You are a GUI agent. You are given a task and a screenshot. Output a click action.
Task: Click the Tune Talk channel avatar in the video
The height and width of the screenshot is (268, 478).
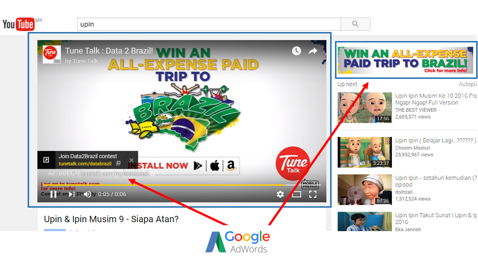tap(52, 55)
